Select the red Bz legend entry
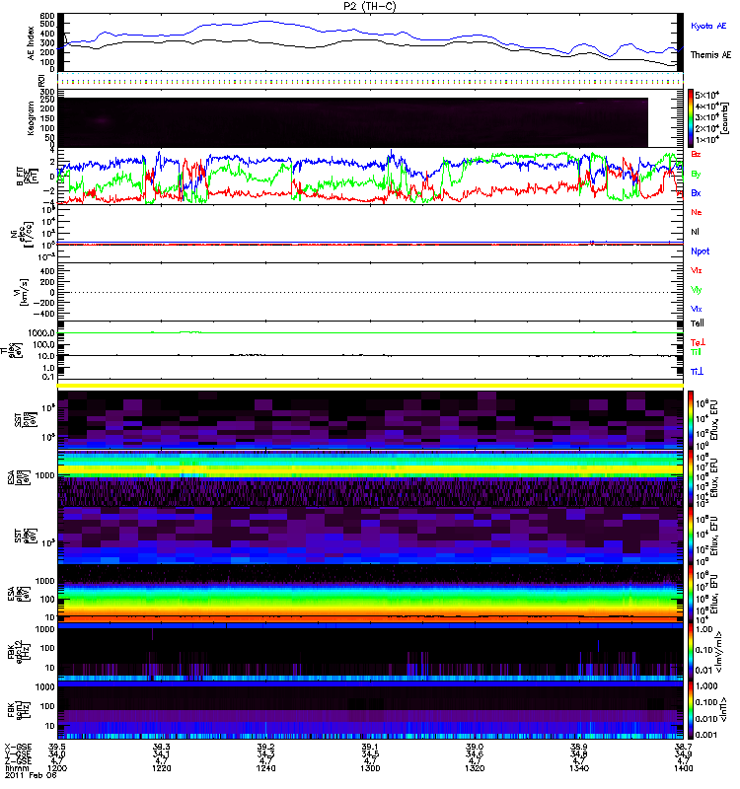740x789 pixels. click(x=697, y=155)
